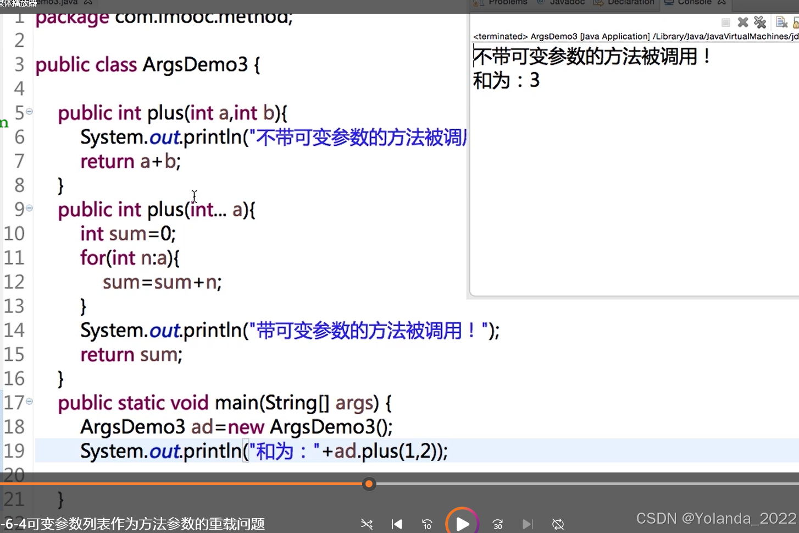Click the "public class ArgsDemo3 {" line

148,65
